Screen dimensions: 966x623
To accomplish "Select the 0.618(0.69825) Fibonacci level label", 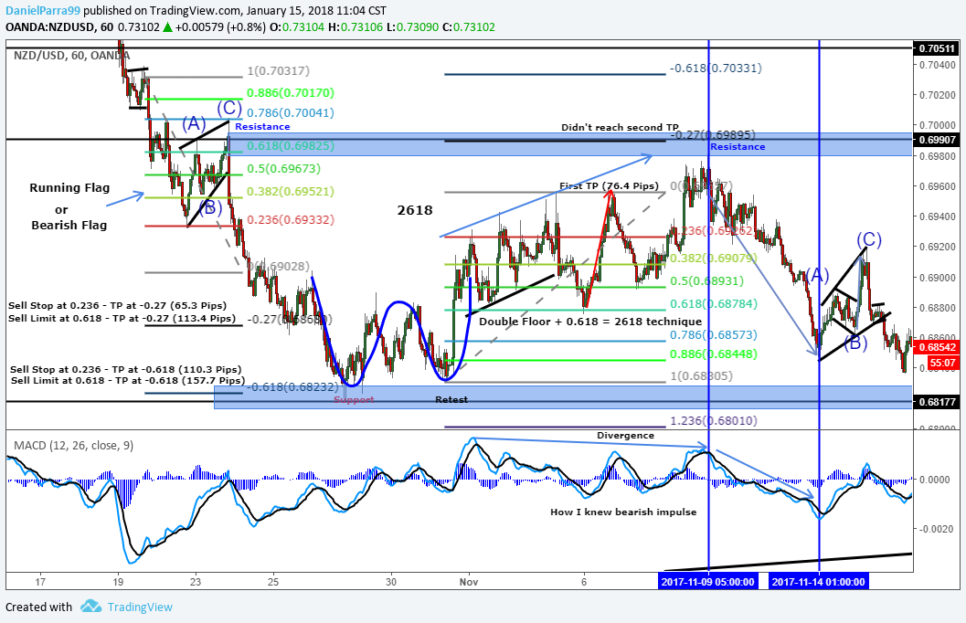I will click(291, 146).
